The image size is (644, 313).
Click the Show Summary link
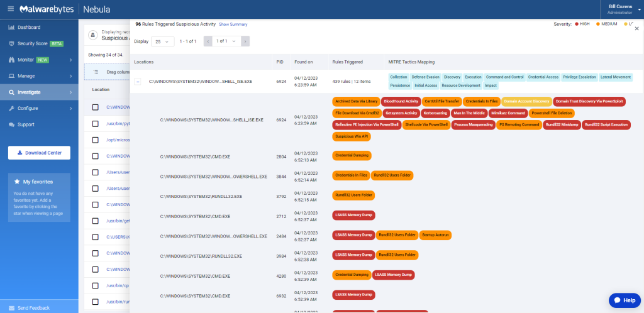coord(233,25)
